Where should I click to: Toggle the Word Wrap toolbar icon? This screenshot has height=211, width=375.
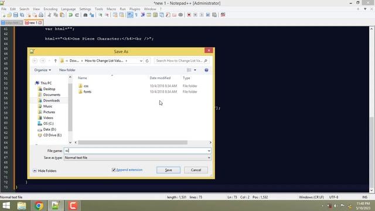pyautogui.click(x=130, y=15)
